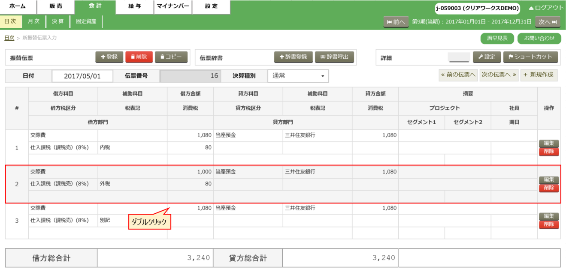566x269 pixels.
Task: Select the 月次 submenu
Action: (x=34, y=21)
